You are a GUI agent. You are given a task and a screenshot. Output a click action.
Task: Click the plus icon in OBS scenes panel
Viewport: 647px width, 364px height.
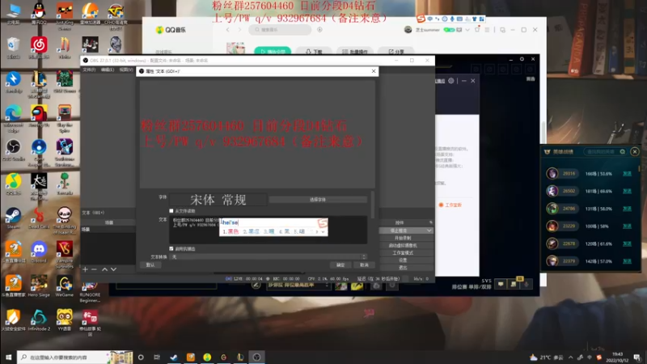pyautogui.click(x=85, y=269)
